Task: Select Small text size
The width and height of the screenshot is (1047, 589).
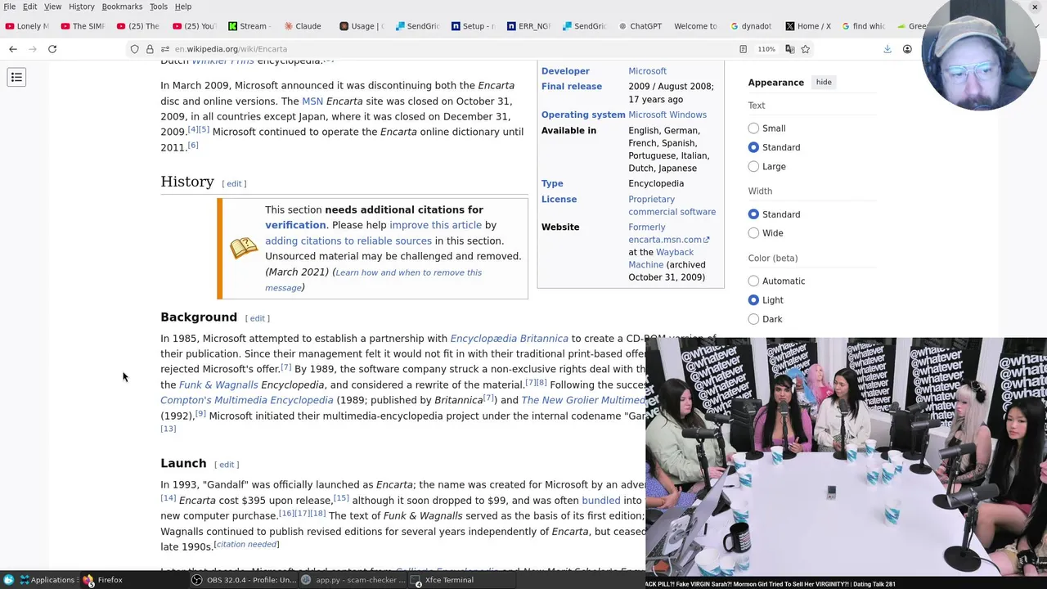Action: coord(753,128)
